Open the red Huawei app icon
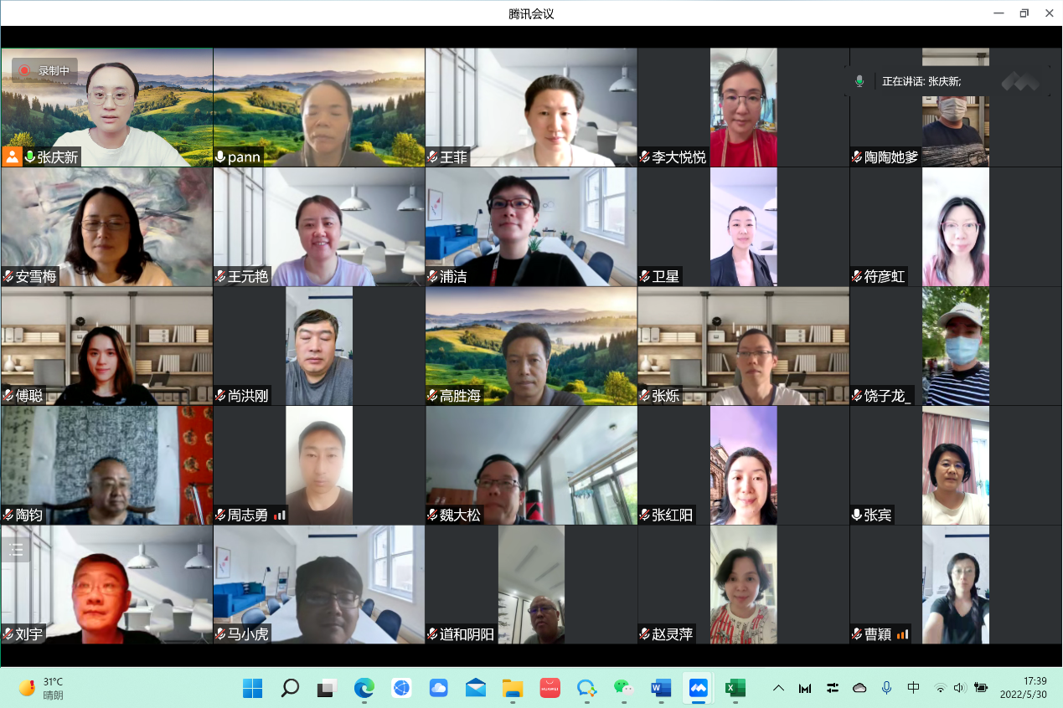The height and width of the screenshot is (708, 1063). click(x=550, y=688)
